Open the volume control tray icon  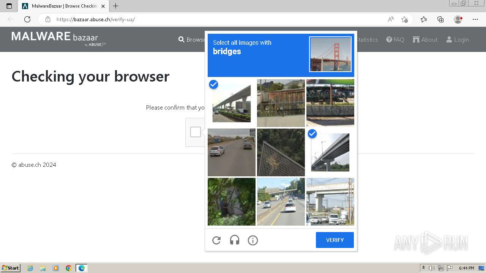432,268
